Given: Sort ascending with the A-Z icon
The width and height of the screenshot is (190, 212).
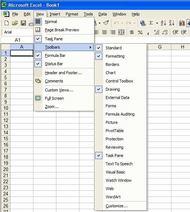Looking at the screenshot, I should click(163, 23).
